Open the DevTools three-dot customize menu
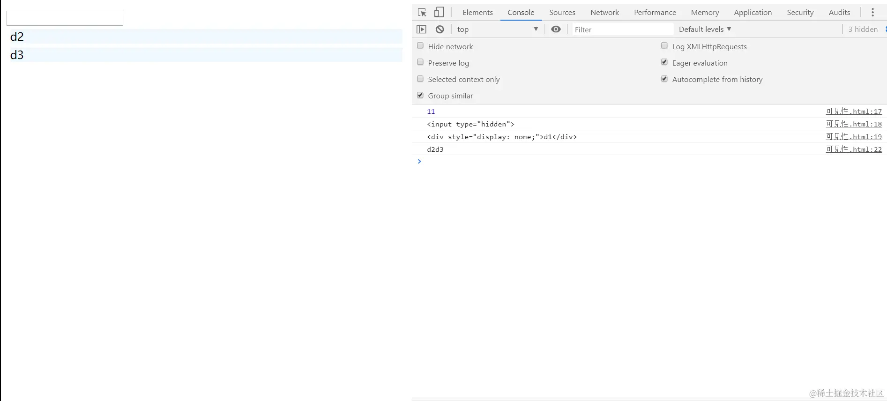The width and height of the screenshot is (887, 401). (x=872, y=12)
